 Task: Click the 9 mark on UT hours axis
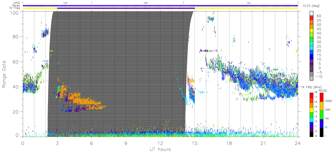coord(126,143)
